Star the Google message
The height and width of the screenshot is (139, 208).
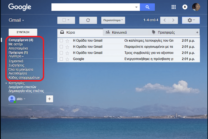[x=67, y=59]
